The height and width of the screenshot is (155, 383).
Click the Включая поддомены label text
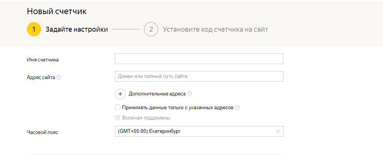pyautogui.click(x=146, y=118)
